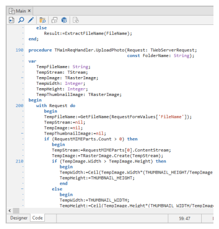The height and width of the screenshot is (229, 219).
Task: Select the Main editor tab
Action: 20,11
